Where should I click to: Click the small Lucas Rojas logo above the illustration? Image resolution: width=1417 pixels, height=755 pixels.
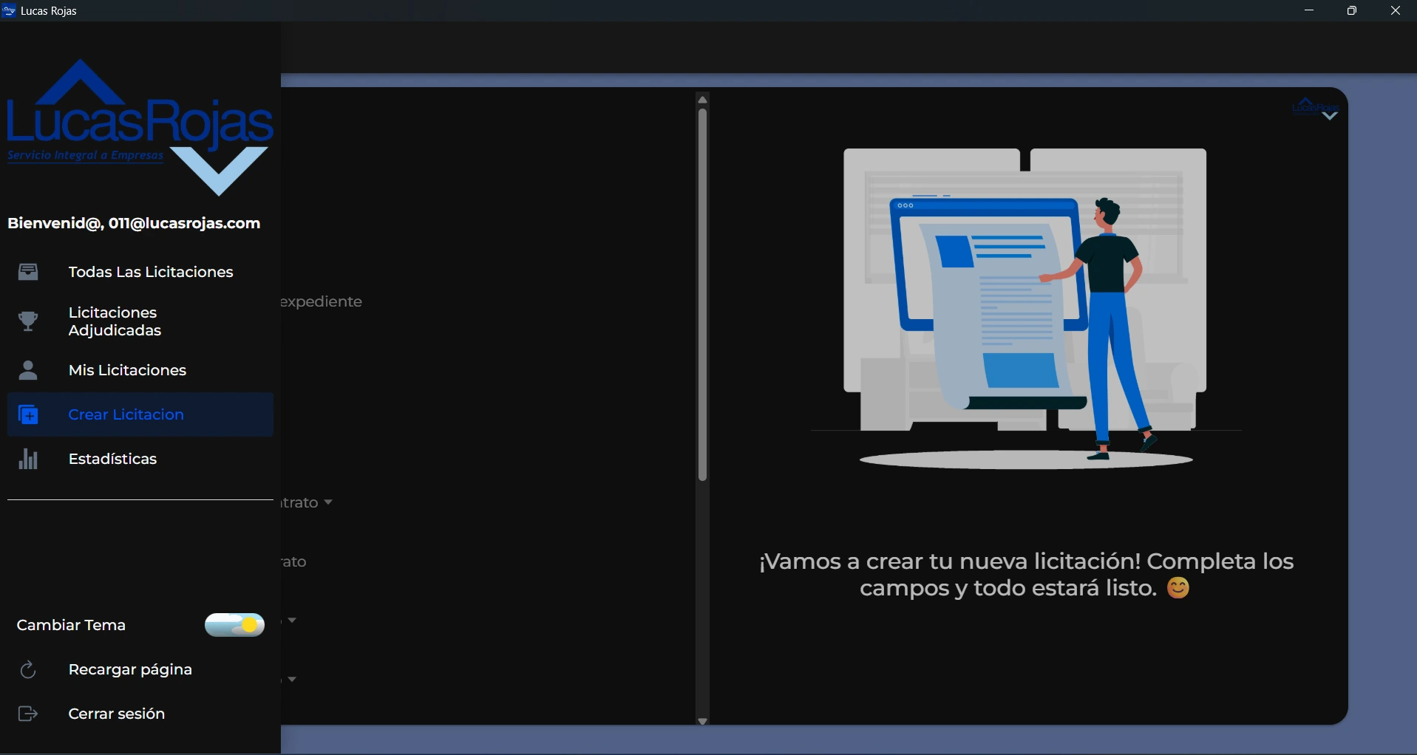point(1315,109)
